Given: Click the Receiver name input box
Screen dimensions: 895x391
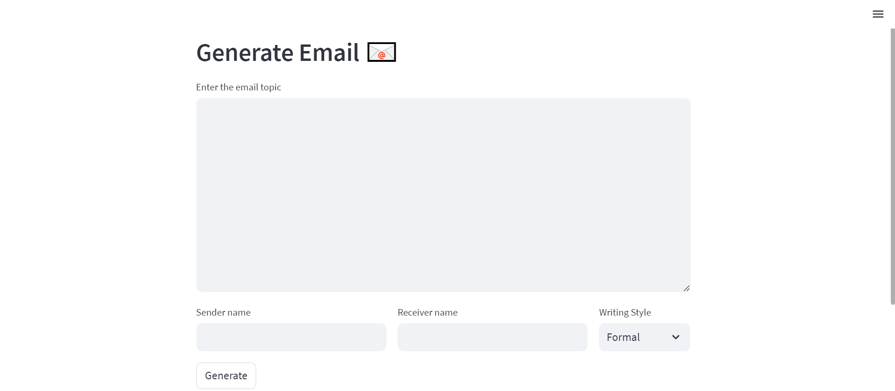Looking at the screenshot, I should (x=492, y=337).
